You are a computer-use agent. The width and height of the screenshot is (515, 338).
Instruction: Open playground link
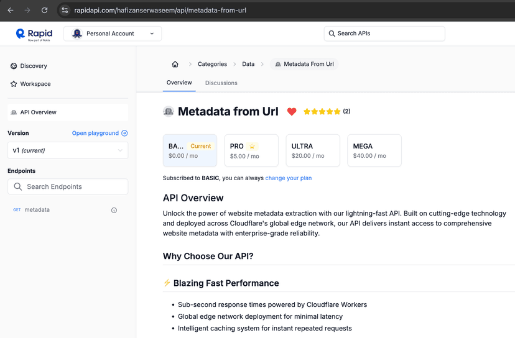(x=95, y=133)
